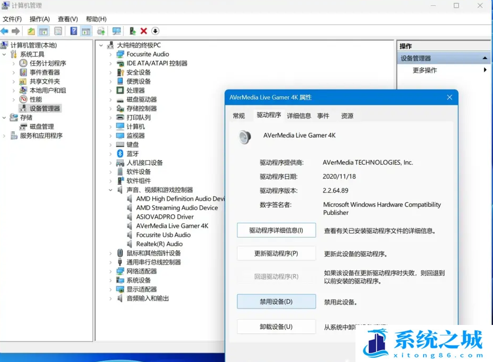
Task: Switch to the 资源 tab
Action: click(x=347, y=116)
